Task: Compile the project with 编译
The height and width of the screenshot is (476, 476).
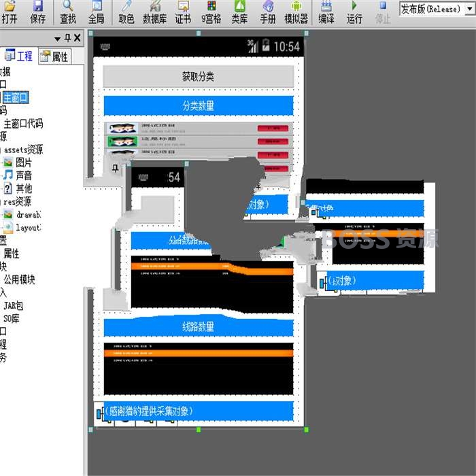Action: 326,12
